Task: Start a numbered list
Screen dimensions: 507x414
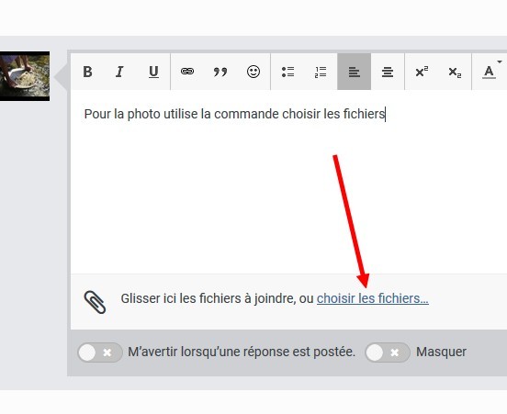Action: tap(321, 72)
